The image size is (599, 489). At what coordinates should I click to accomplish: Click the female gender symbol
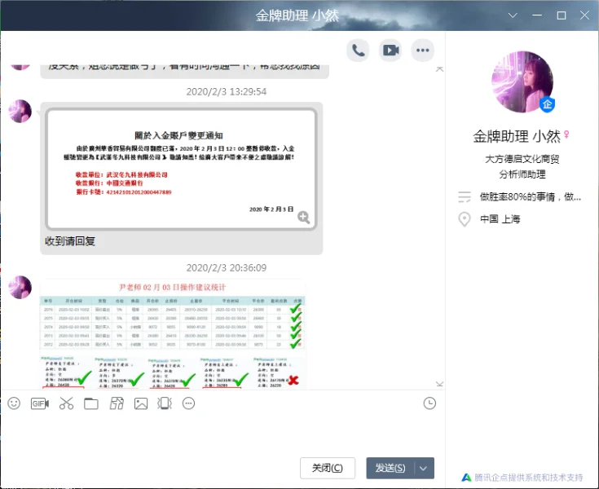(x=566, y=134)
